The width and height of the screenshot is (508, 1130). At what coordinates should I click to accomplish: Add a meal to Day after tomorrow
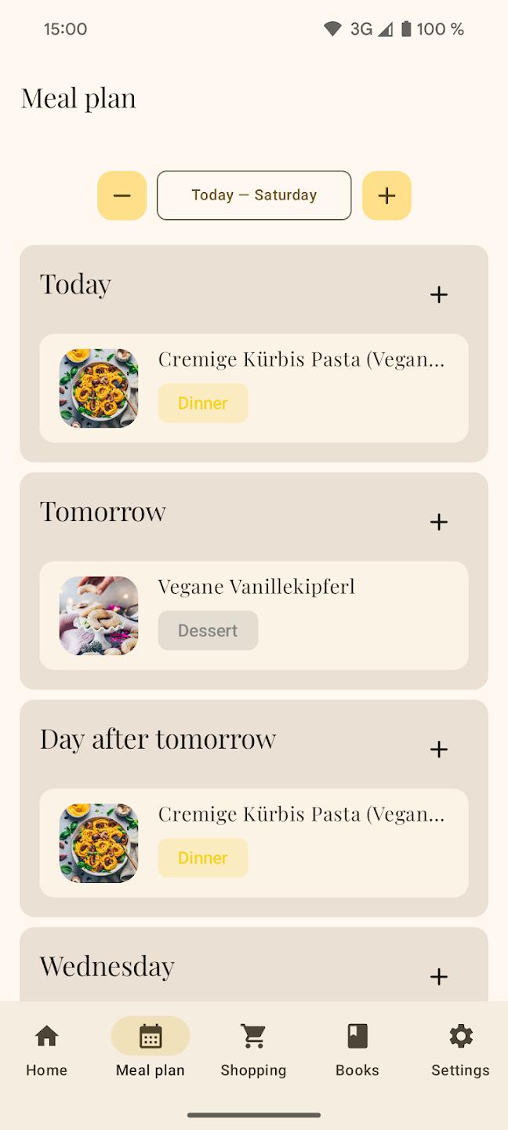coord(439,749)
